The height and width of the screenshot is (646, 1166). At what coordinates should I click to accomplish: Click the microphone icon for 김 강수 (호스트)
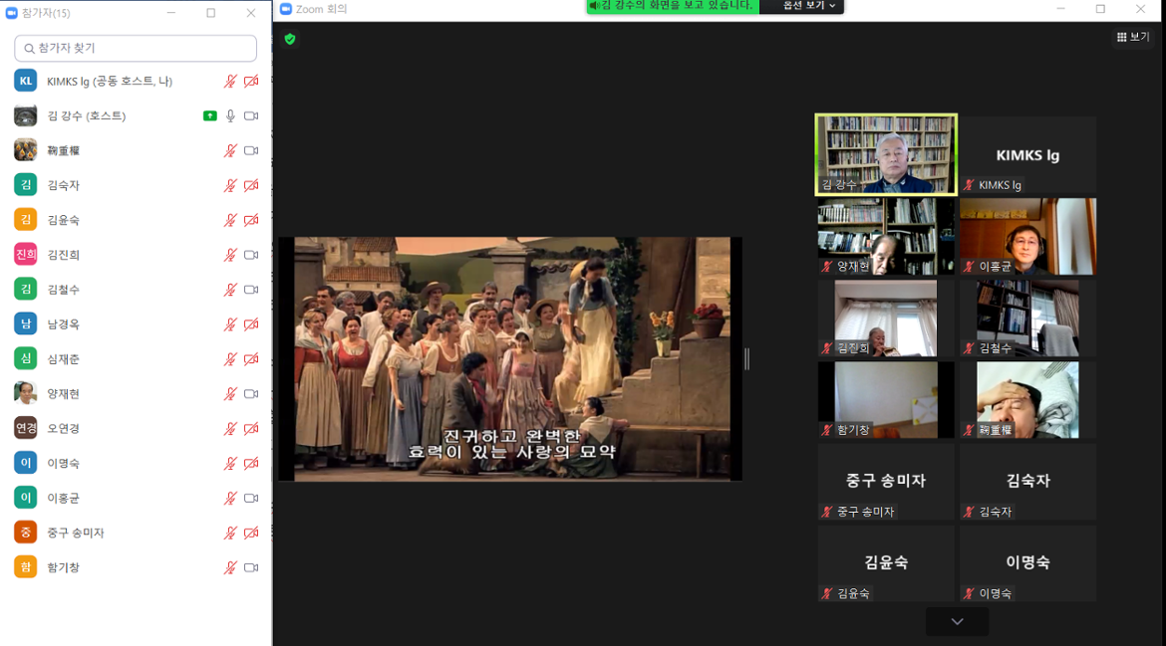click(x=230, y=116)
